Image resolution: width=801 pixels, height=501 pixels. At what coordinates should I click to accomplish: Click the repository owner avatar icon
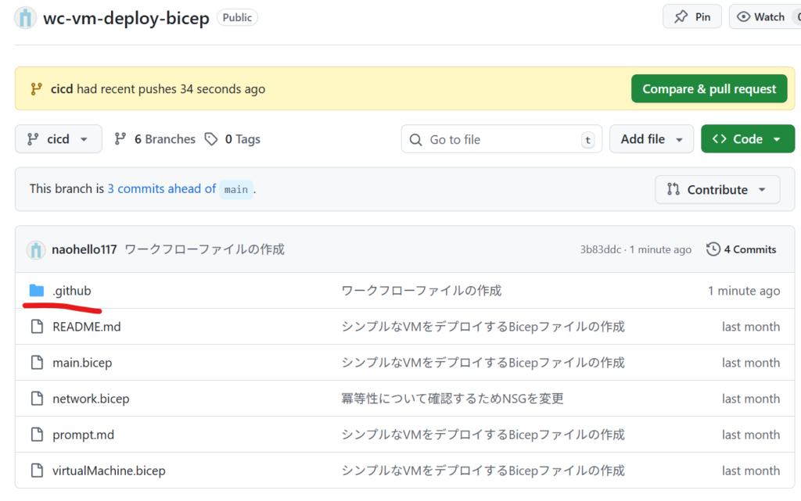pyautogui.click(x=25, y=17)
